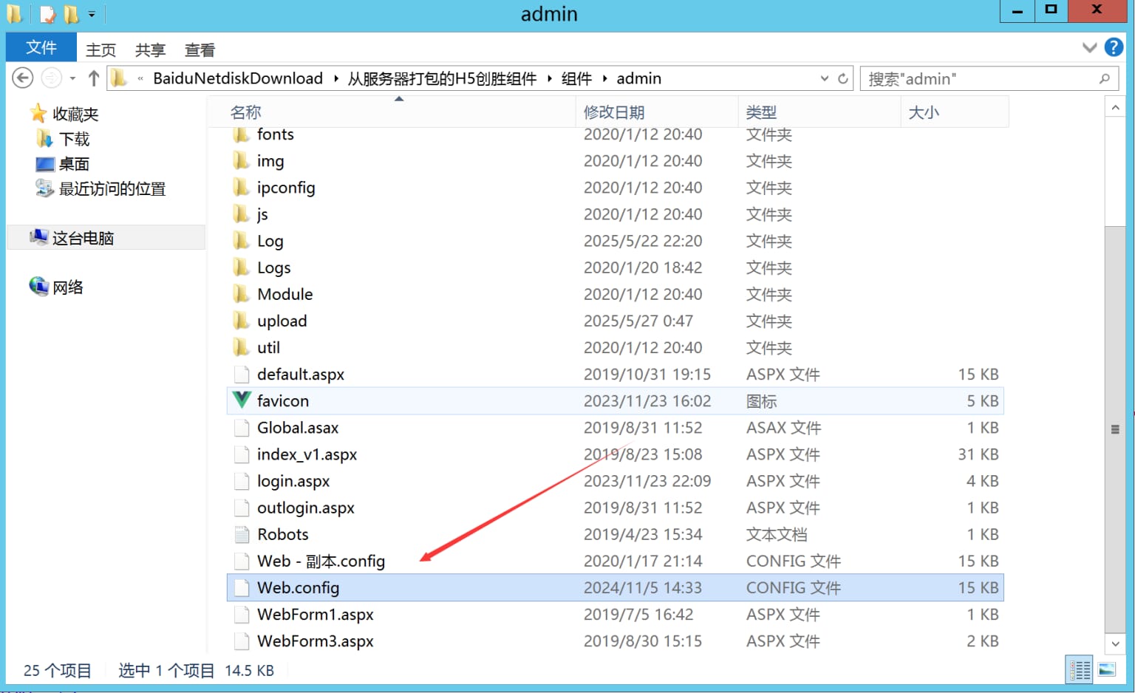This screenshot has width=1135, height=693.
Task: Switch to the 查看 ribbon tab
Action: click(199, 50)
